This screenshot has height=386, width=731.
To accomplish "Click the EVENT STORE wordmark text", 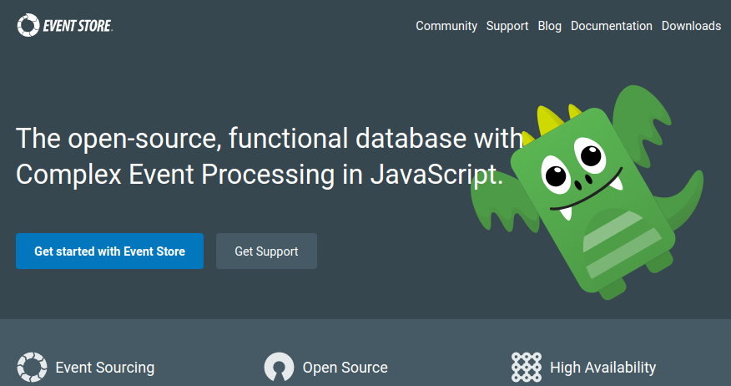I will (x=77, y=26).
